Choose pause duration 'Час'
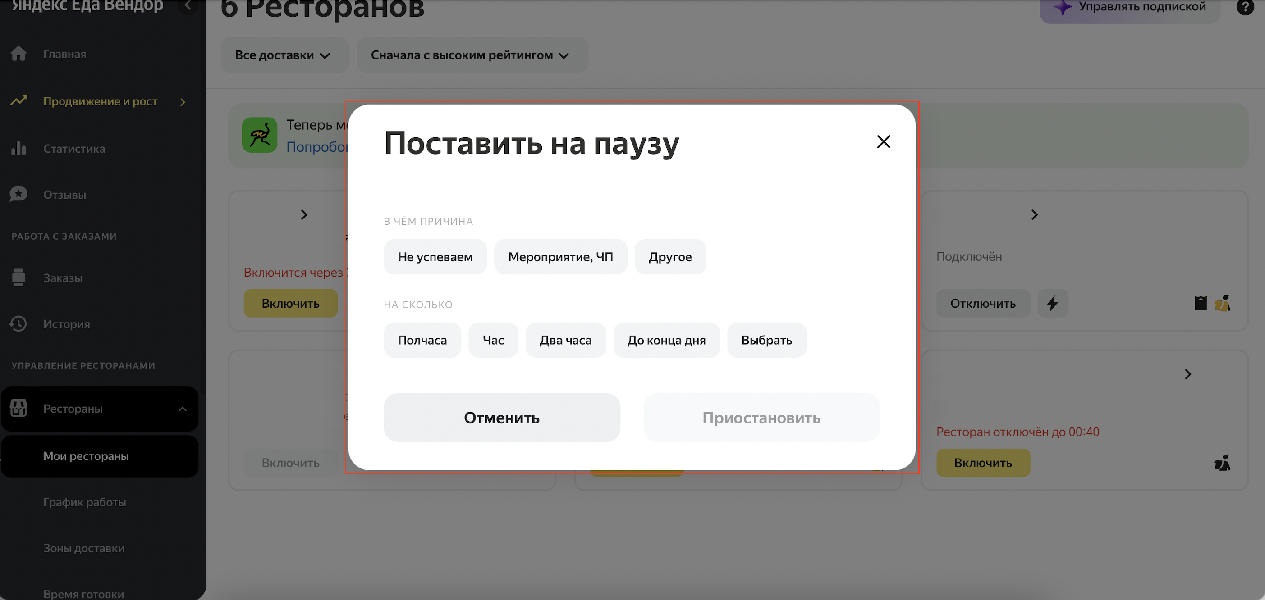The height and width of the screenshot is (600, 1265). click(x=493, y=340)
